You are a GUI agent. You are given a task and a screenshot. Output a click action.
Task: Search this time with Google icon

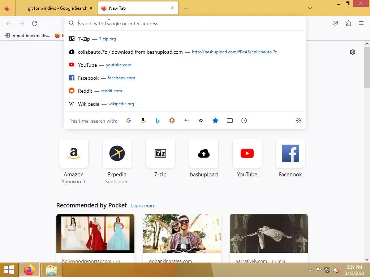(129, 120)
